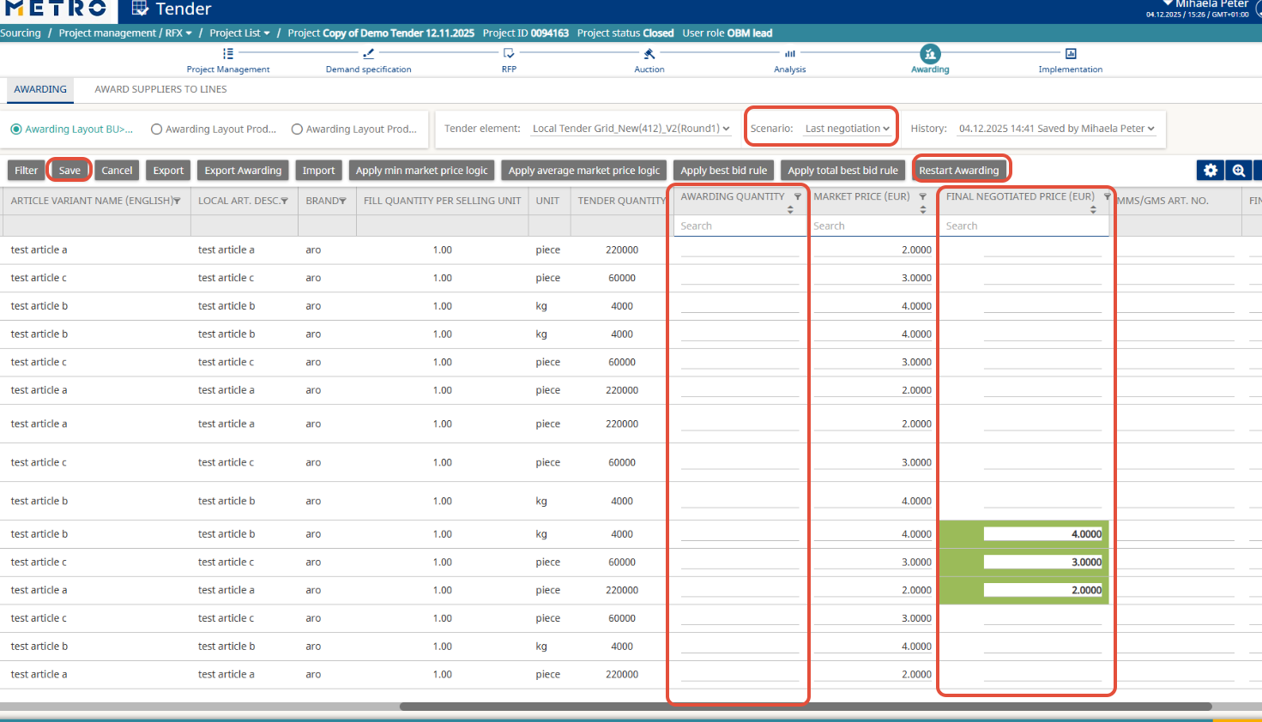Screen dimensions: 1262x722
Task: Click the Restart Awarding button
Action: click(x=958, y=171)
